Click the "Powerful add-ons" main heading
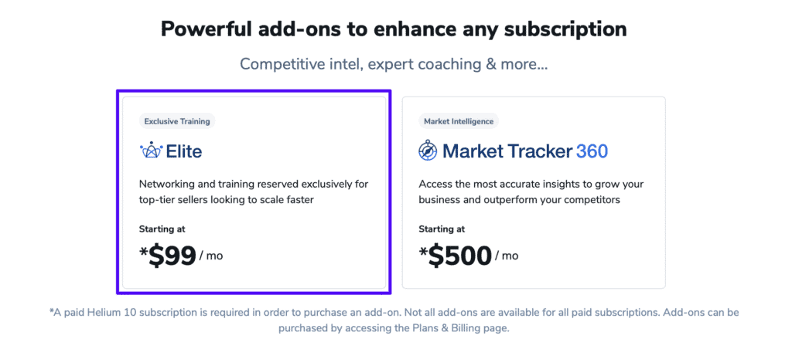 (394, 30)
